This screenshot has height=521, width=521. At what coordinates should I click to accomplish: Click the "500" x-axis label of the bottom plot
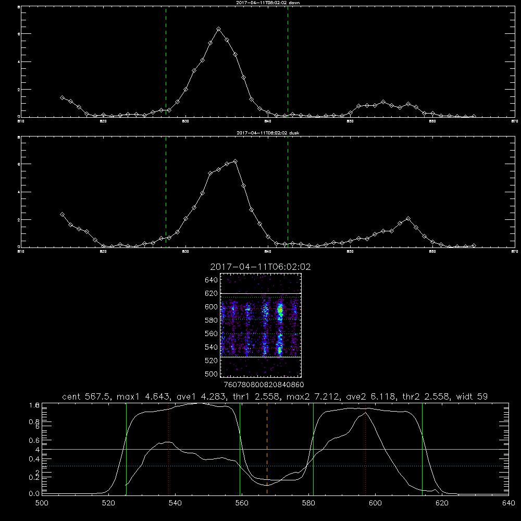click(42, 503)
